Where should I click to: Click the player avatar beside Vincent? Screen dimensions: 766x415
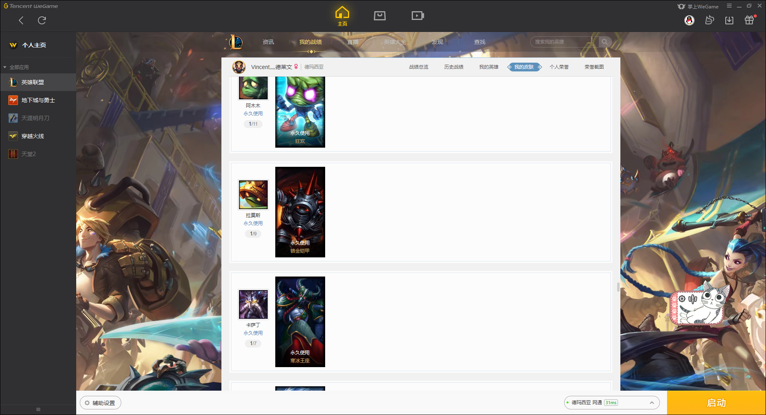click(x=239, y=67)
